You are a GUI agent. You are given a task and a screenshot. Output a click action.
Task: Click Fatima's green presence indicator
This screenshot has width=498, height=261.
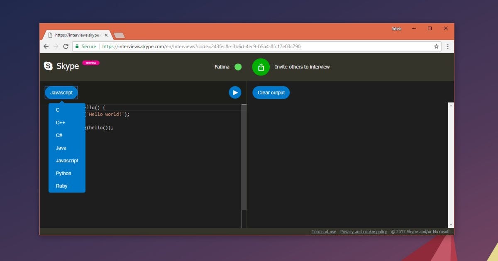tap(238, 66)
